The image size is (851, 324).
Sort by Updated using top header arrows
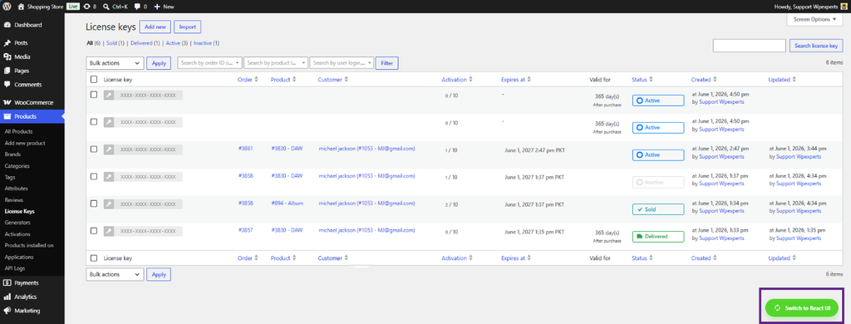pos(794,79)
